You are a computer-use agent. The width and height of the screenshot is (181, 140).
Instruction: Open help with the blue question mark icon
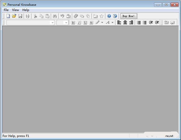(x=109, y=16)
